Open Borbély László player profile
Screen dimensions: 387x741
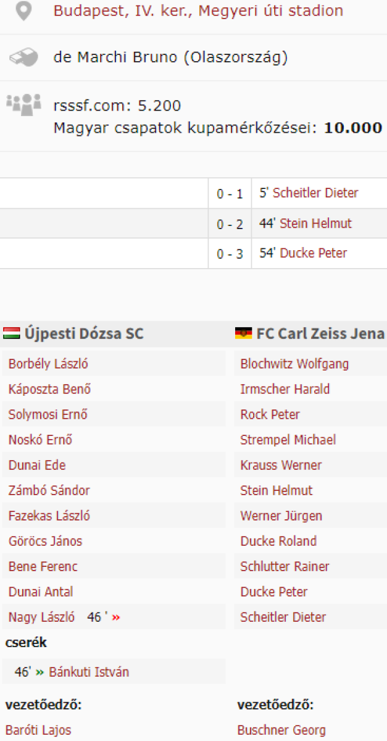tap(48, 364)
